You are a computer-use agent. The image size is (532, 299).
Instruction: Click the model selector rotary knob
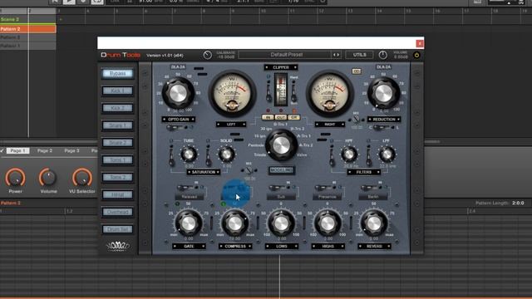281,145
